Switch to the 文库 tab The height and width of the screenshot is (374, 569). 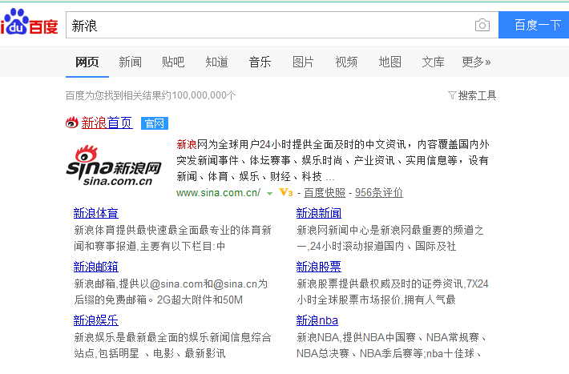(x=433, y=62)
